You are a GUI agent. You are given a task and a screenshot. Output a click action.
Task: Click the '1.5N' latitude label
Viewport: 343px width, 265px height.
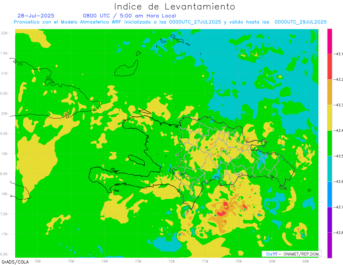click(4, 53)
